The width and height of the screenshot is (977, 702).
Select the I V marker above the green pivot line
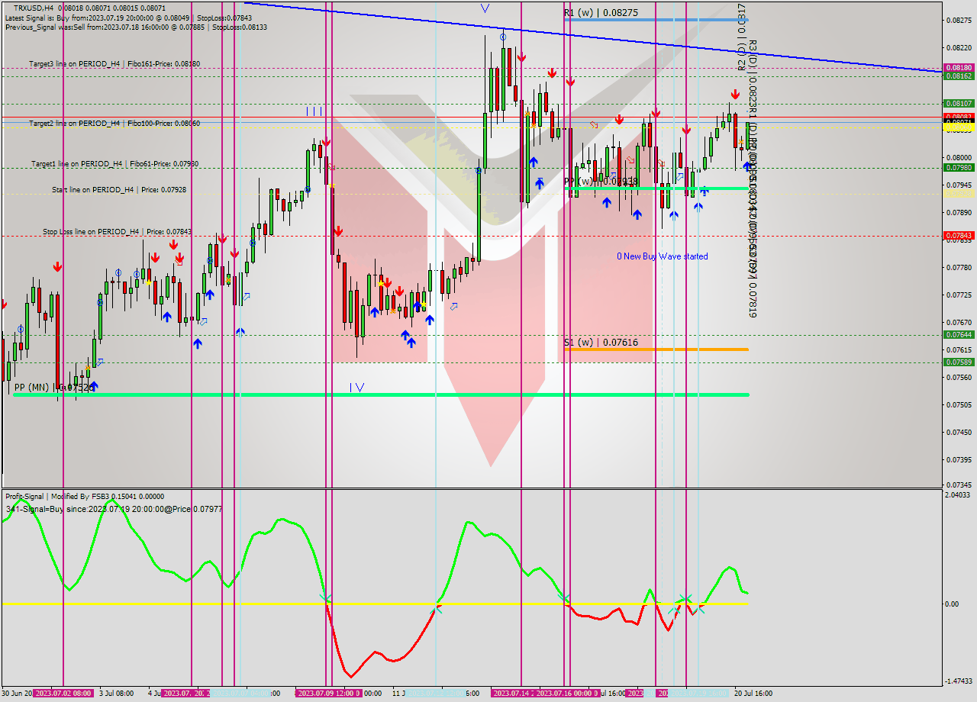click(356, 387)
